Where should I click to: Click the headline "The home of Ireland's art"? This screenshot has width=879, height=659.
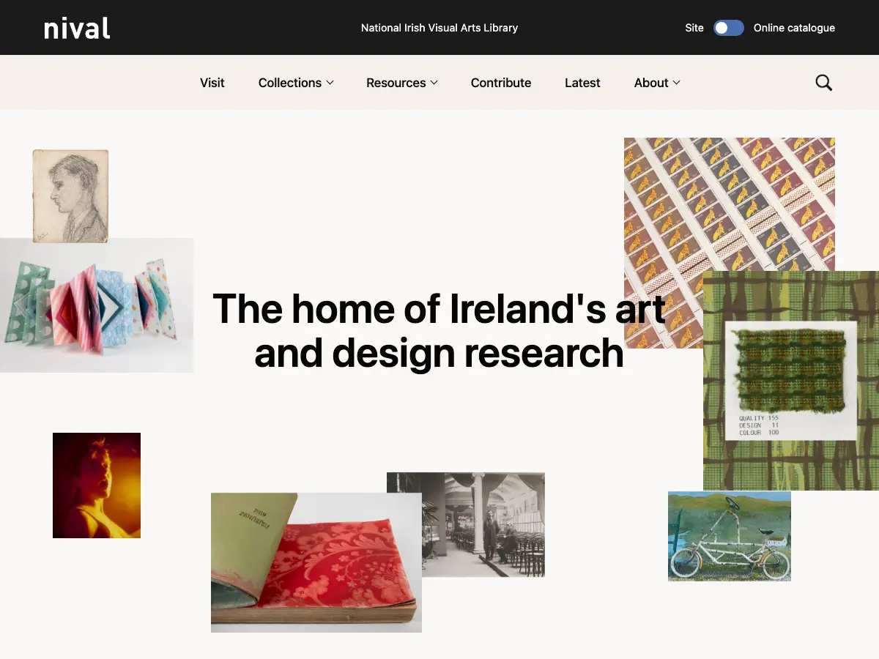coord(439,308)
